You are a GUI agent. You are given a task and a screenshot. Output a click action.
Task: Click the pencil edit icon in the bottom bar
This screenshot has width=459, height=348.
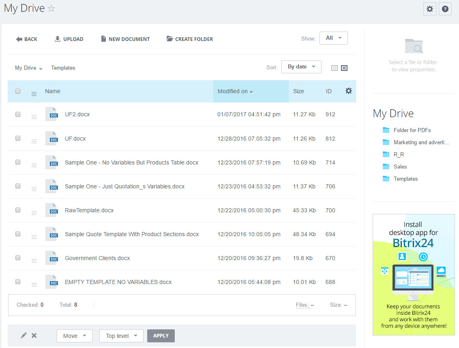tap(24, 335)
